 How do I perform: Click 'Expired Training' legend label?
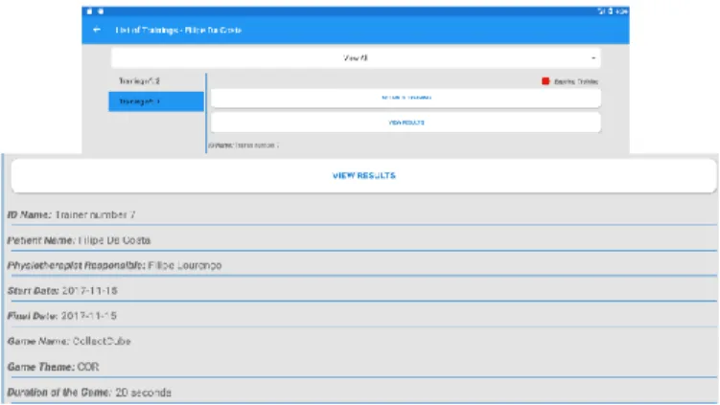coord(576,81)
